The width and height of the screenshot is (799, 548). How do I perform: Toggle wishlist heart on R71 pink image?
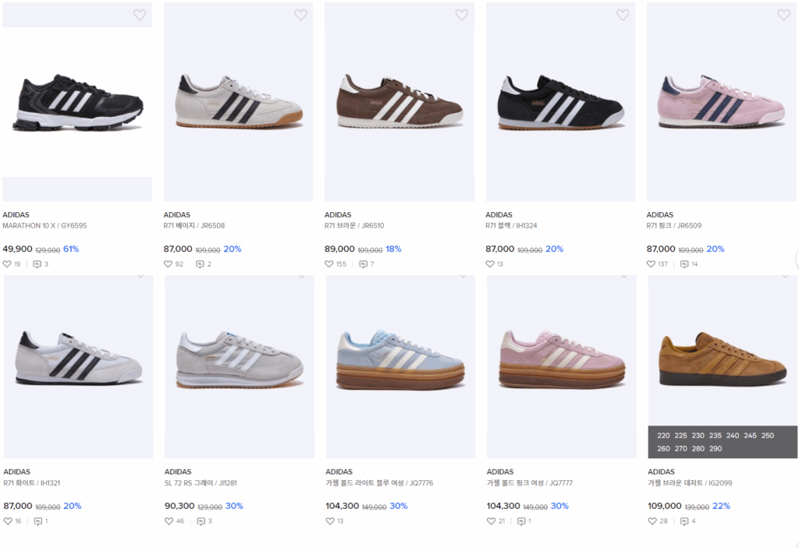click(x=783, y=15)
